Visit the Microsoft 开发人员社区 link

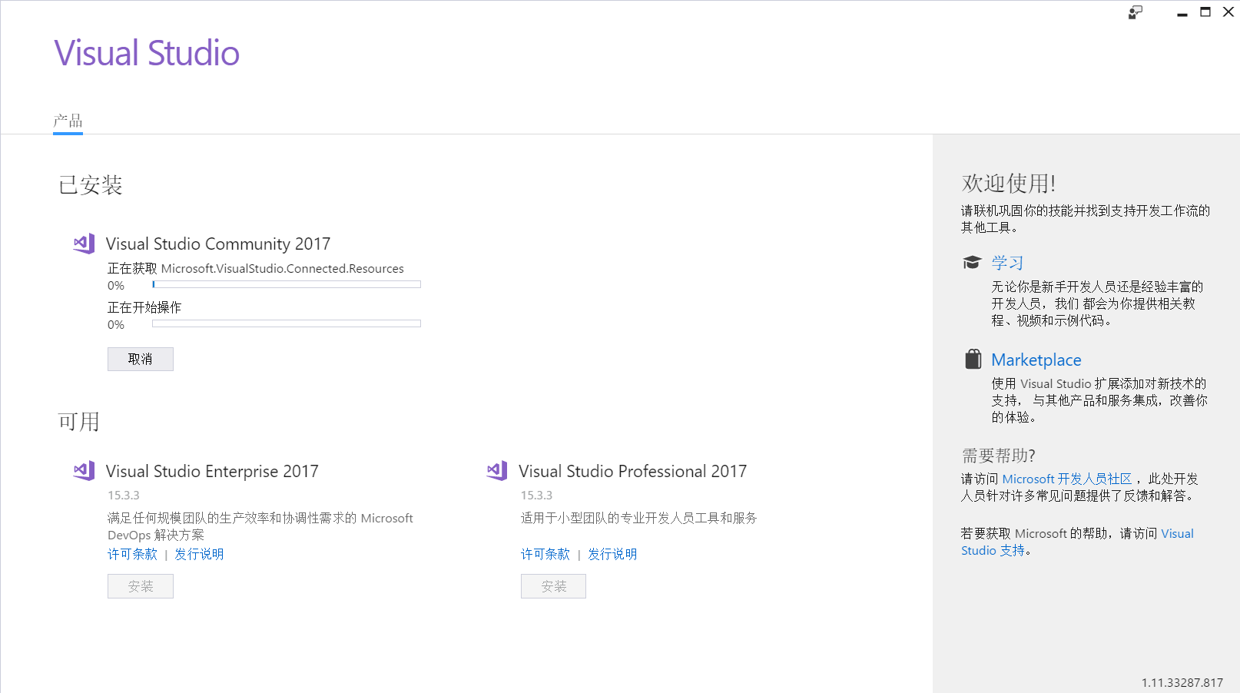(1067, 479)
